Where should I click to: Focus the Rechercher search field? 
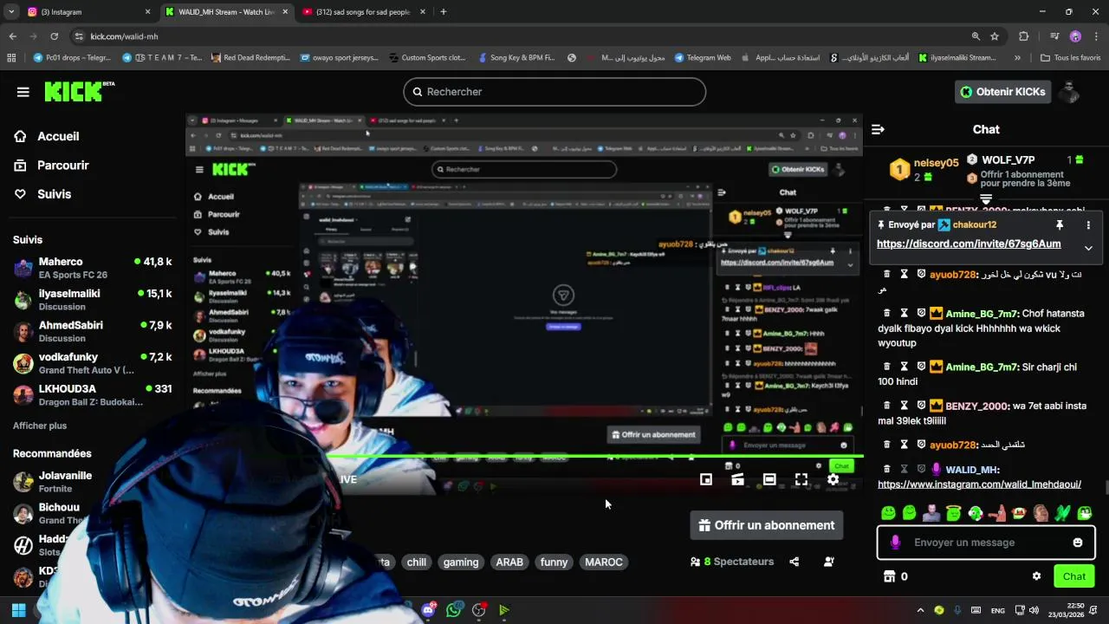554,92
